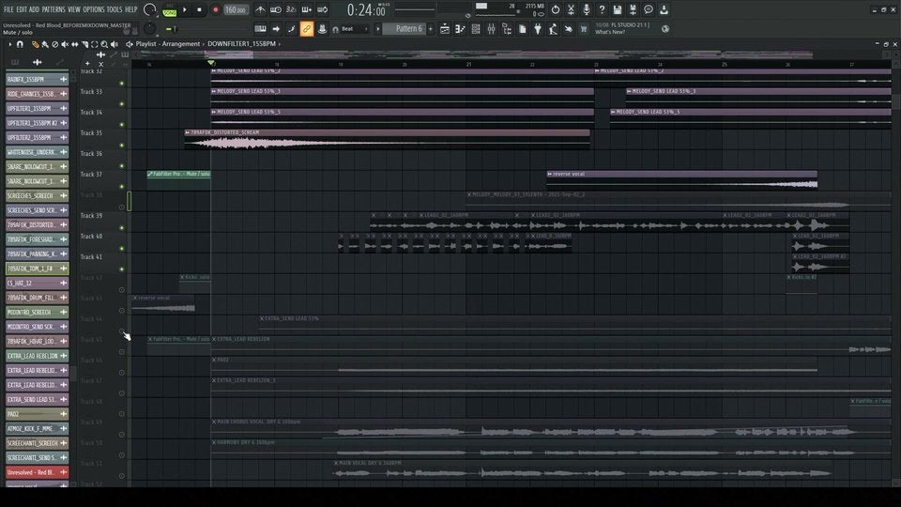This screenshot has height=507, width=901.
Task: Click the download content icon
Action: coord(664,9)
